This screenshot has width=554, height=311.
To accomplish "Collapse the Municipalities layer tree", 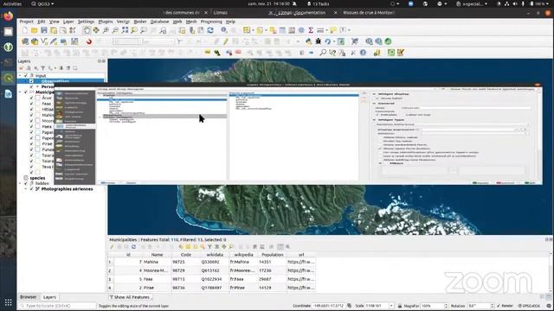I will pos(20,92).
